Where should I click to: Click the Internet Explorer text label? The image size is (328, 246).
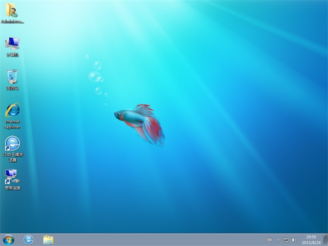[x=12, y=124]
